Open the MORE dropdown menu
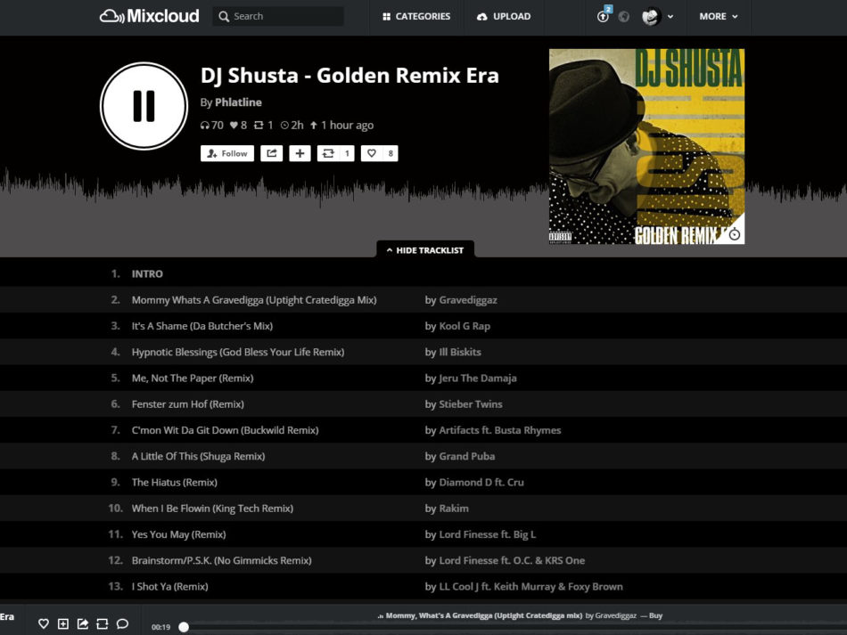This screenshot has width=847, height=635. tap(718, 16)
